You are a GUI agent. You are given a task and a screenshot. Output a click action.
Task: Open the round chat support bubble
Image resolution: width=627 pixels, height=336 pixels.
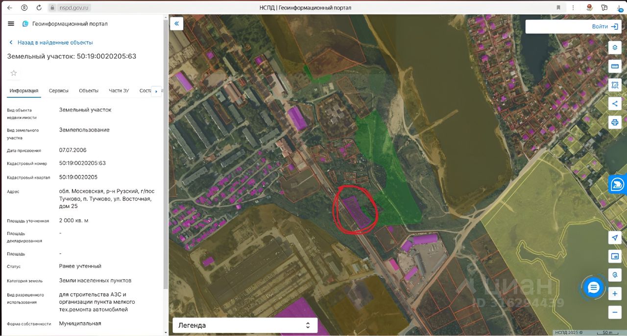pos(594,288)
